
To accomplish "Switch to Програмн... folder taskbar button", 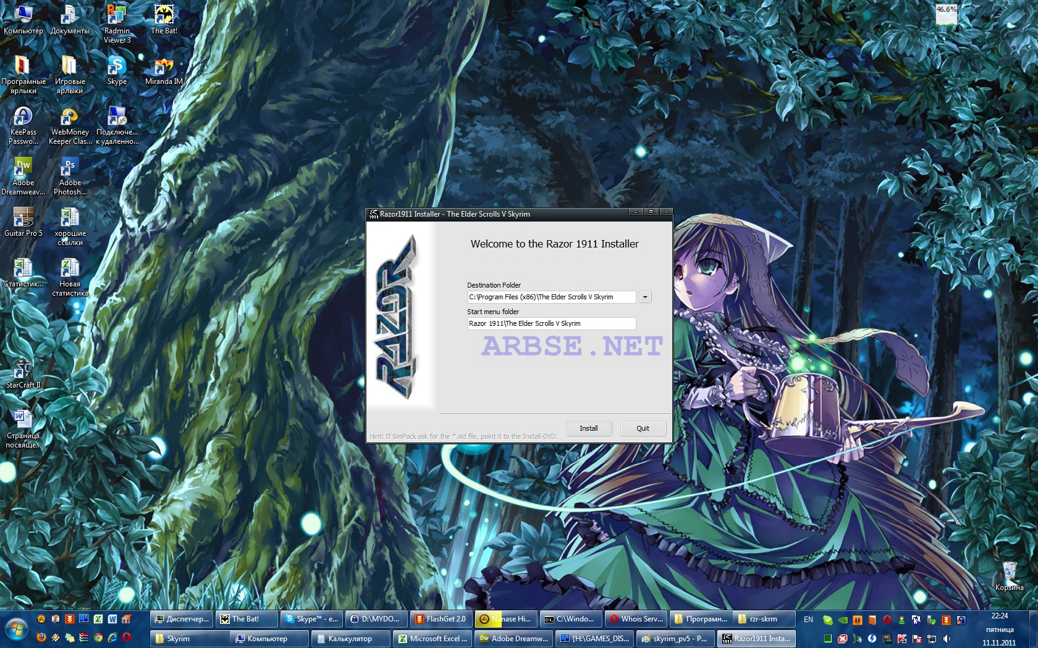I will click(x=701, y=619).
